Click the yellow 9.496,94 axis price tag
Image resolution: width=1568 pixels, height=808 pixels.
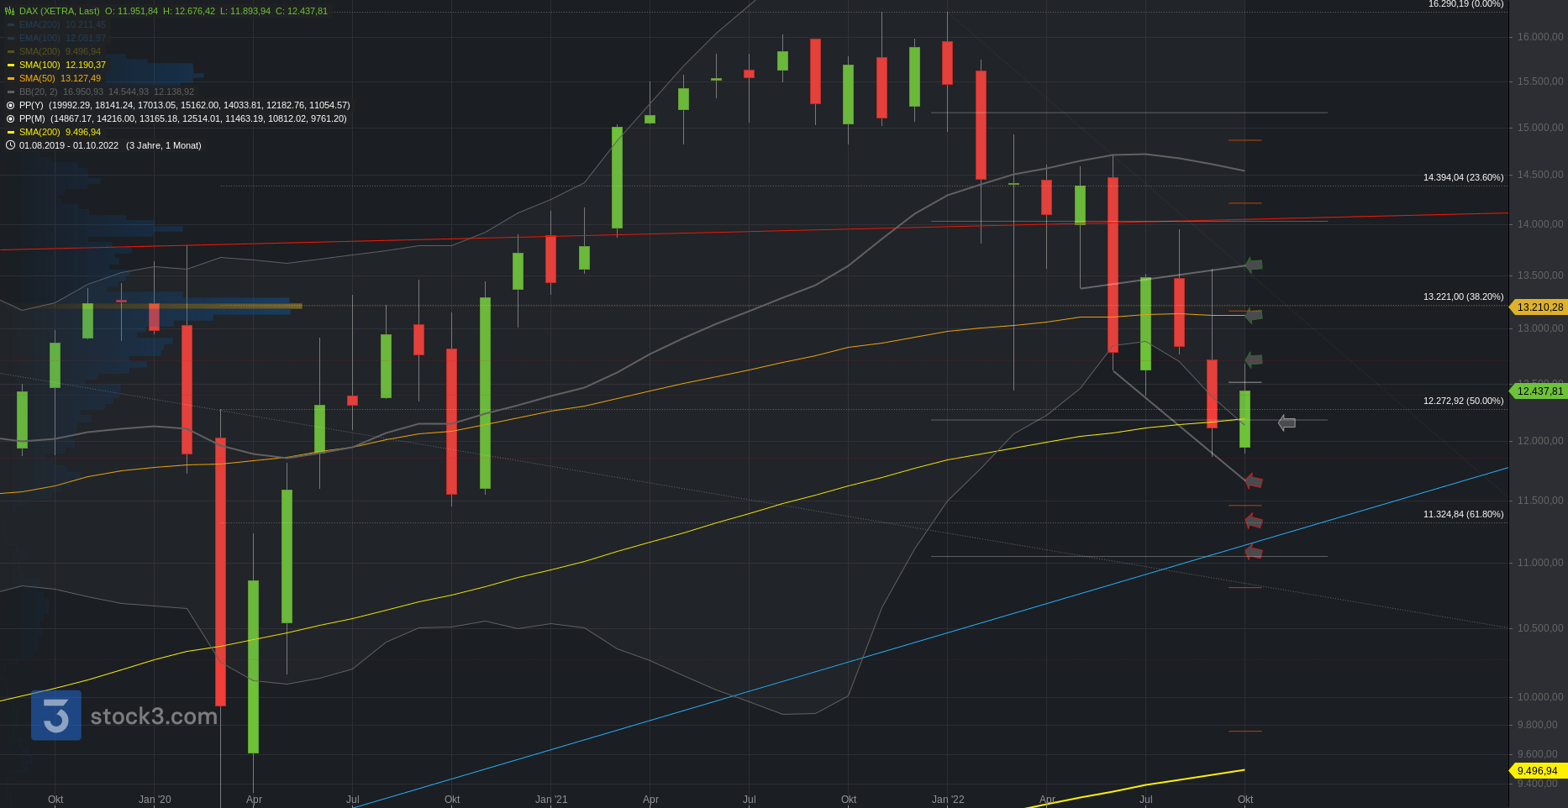tap(1537, 771)
